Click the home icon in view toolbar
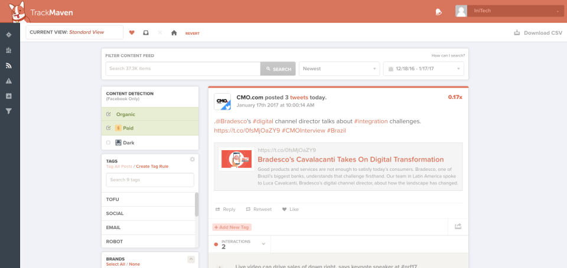Viewport: 567px width, 268px height. pos(174,33)
